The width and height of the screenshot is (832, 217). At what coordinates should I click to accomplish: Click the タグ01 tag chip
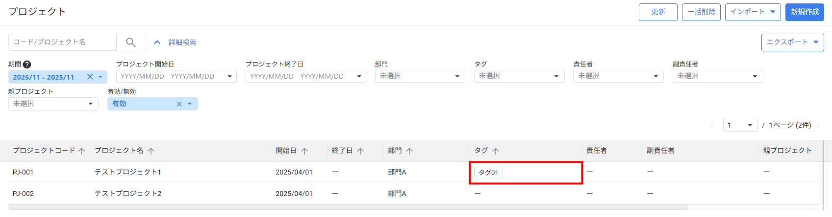click(x=488, y=173)
